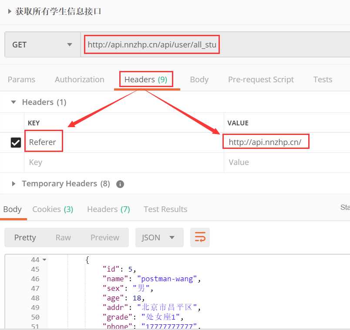Expand the Temporary Headers (8) section
The image size is (350, 330).
(x=13, y=184)
